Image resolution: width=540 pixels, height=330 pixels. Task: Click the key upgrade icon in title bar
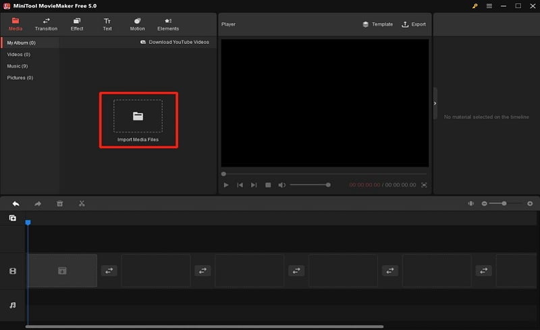click(475, 6)
